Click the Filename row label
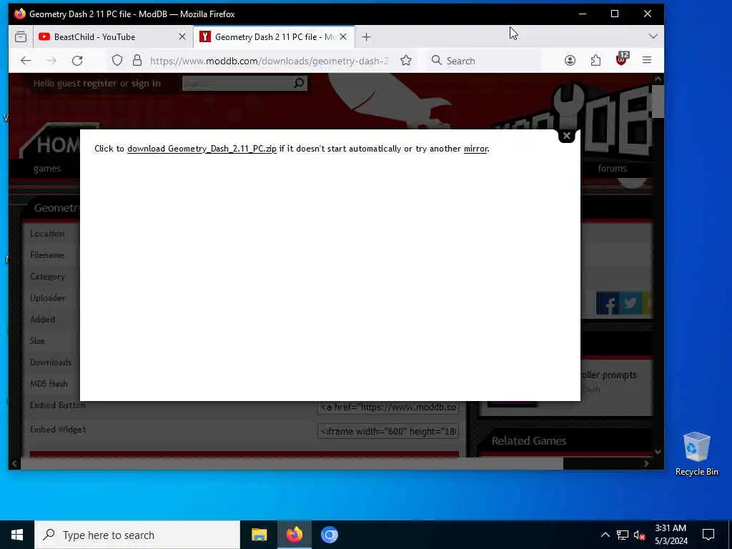 (46, 255)
